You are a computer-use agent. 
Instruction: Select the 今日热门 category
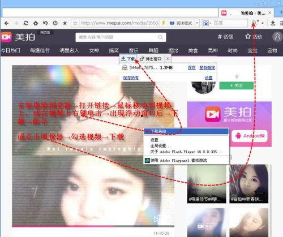[x=10, y=50]
